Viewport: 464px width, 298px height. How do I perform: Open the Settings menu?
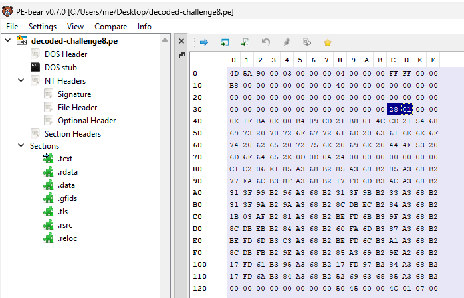tap(43, 27)
